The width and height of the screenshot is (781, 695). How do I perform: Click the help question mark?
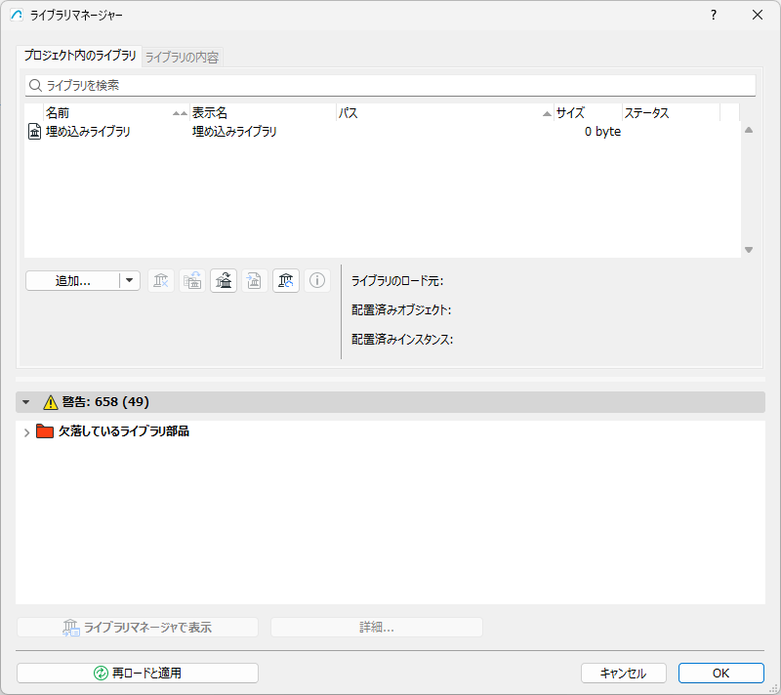[x=714, y=15]
